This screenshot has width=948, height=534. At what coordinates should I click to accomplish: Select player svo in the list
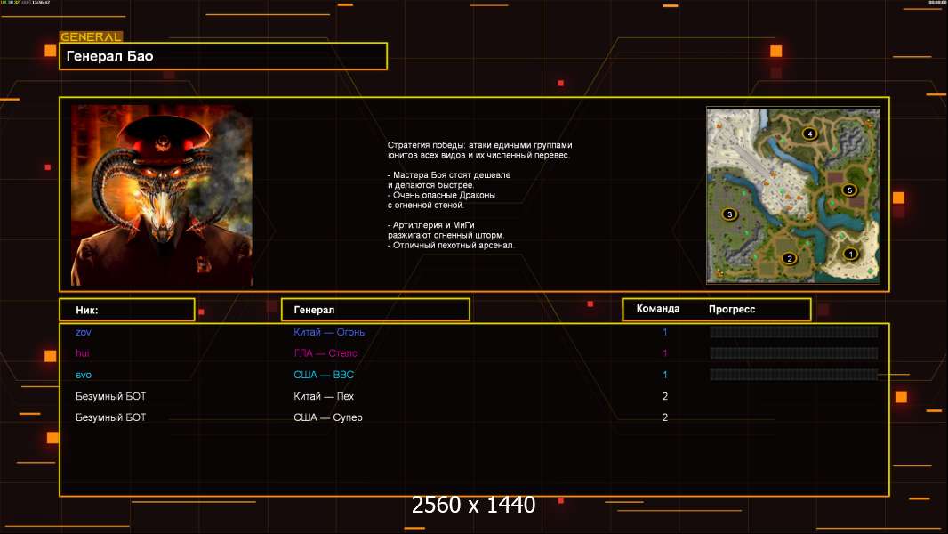point(84,375)
